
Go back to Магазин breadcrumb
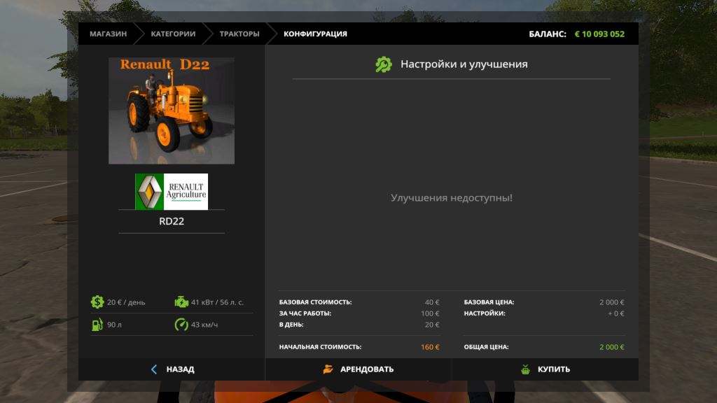(108, 34)
